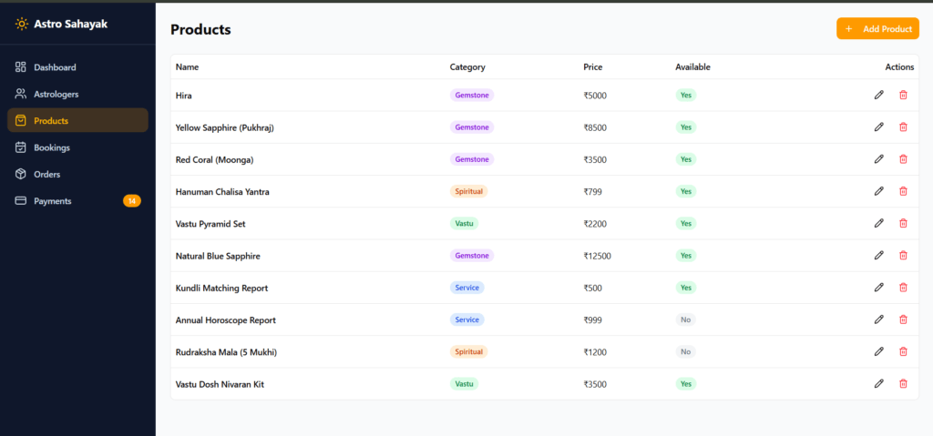933x436 pixels.
Task: Click the edit pencil icon for Hira
Action: (x=878, y=95)
